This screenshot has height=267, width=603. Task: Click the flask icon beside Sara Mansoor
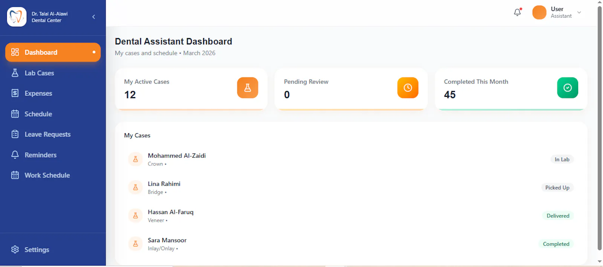coord(135,244)
